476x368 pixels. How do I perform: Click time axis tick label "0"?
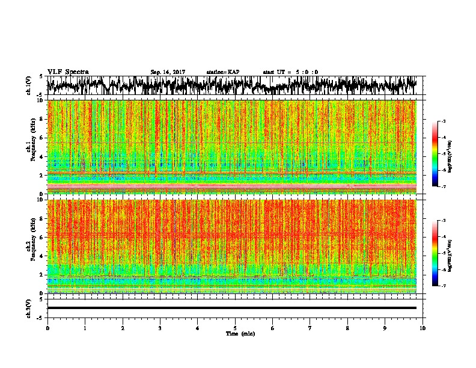47,328
